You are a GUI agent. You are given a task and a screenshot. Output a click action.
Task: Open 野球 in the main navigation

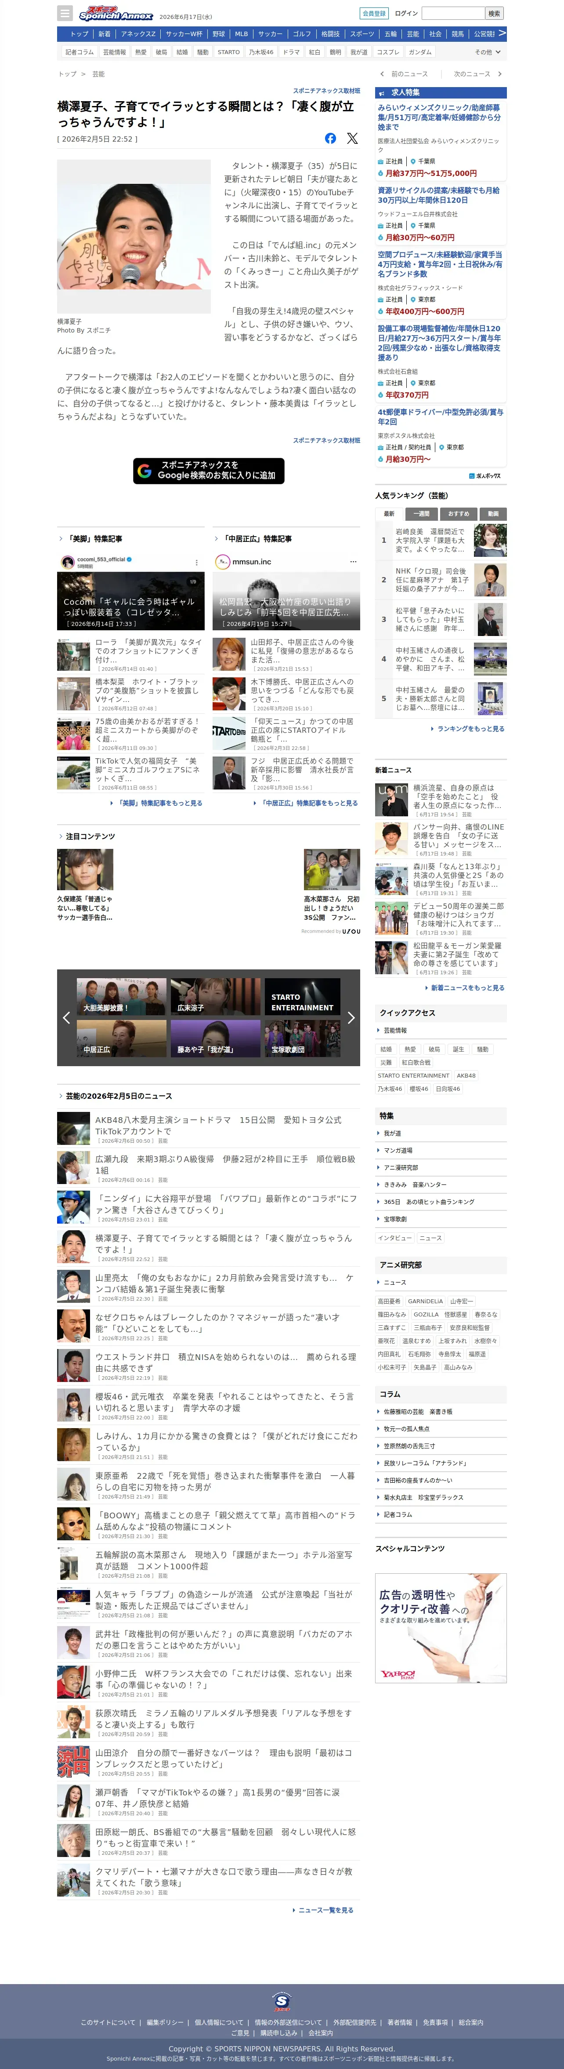219,35
